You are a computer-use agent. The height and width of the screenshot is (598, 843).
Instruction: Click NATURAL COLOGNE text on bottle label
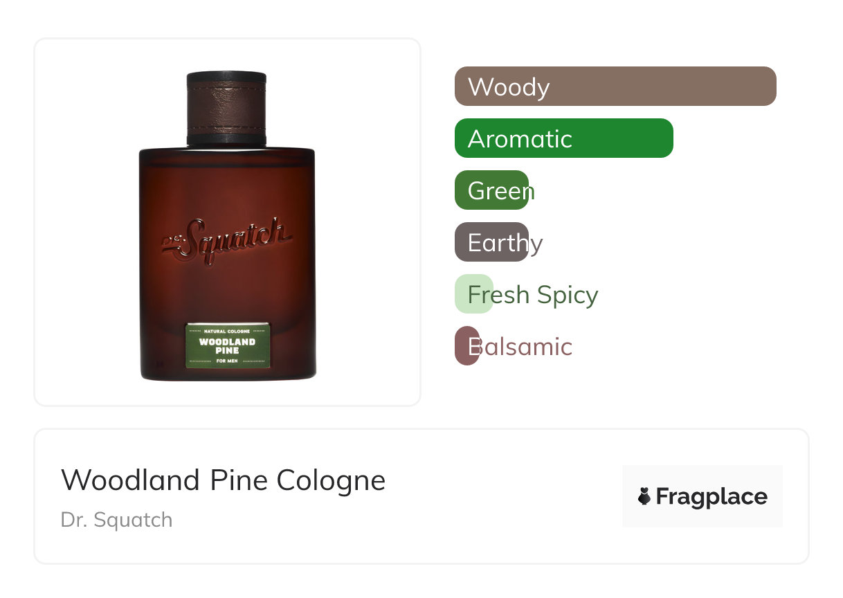point(227,332)
